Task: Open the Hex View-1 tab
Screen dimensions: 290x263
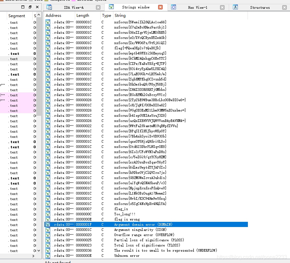Action: tap(198, 7)
